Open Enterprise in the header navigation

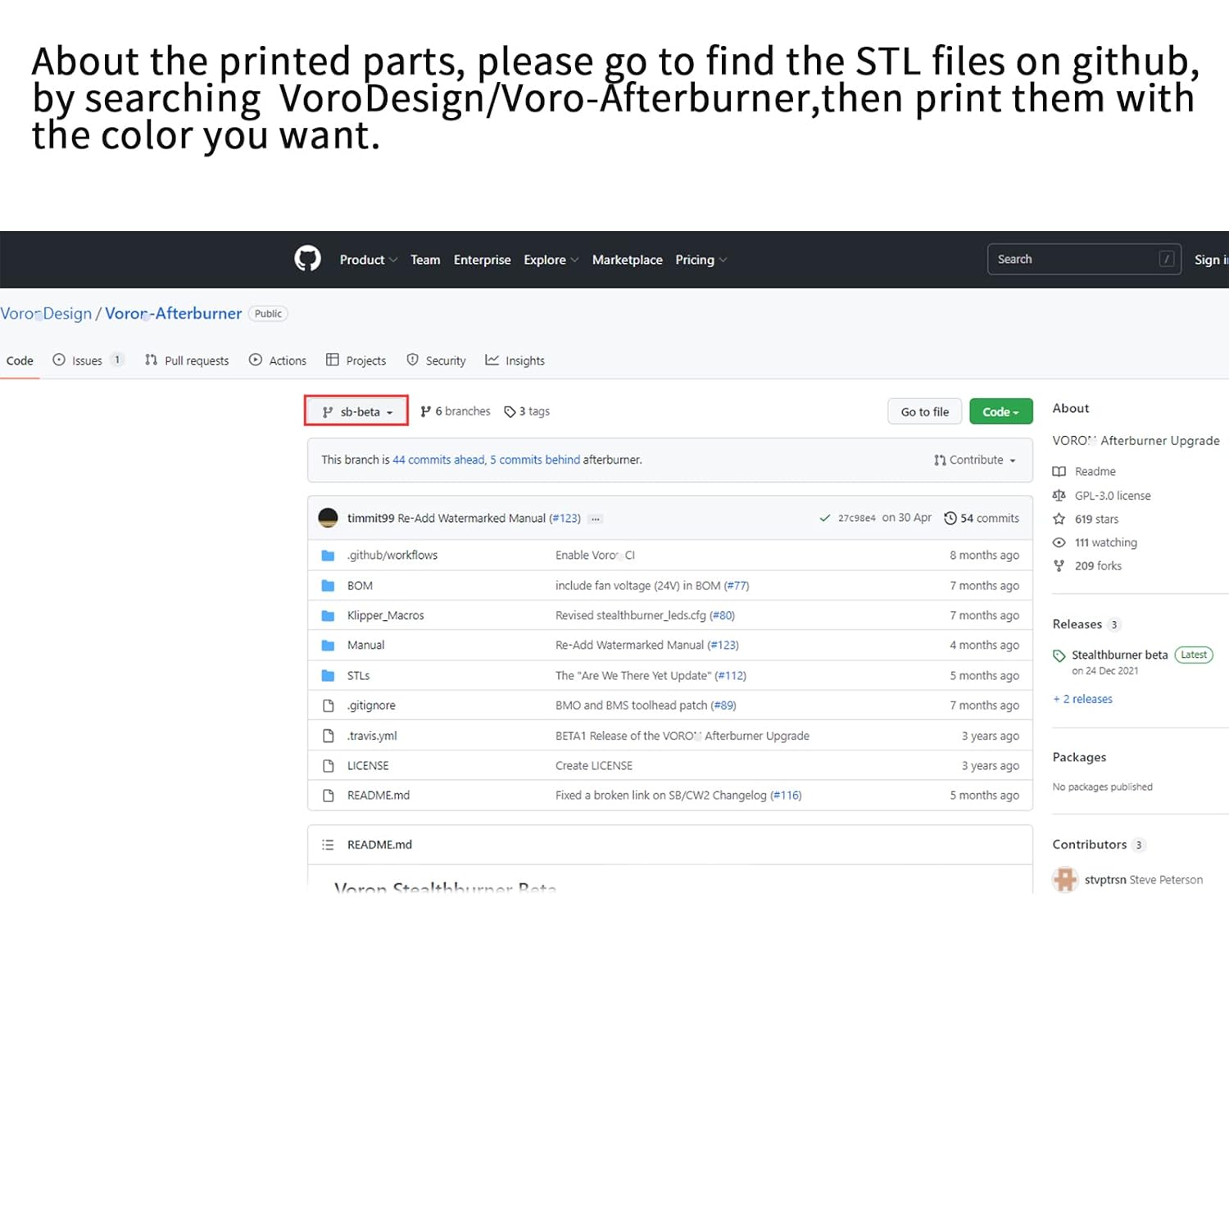click(x=482, y=260)
